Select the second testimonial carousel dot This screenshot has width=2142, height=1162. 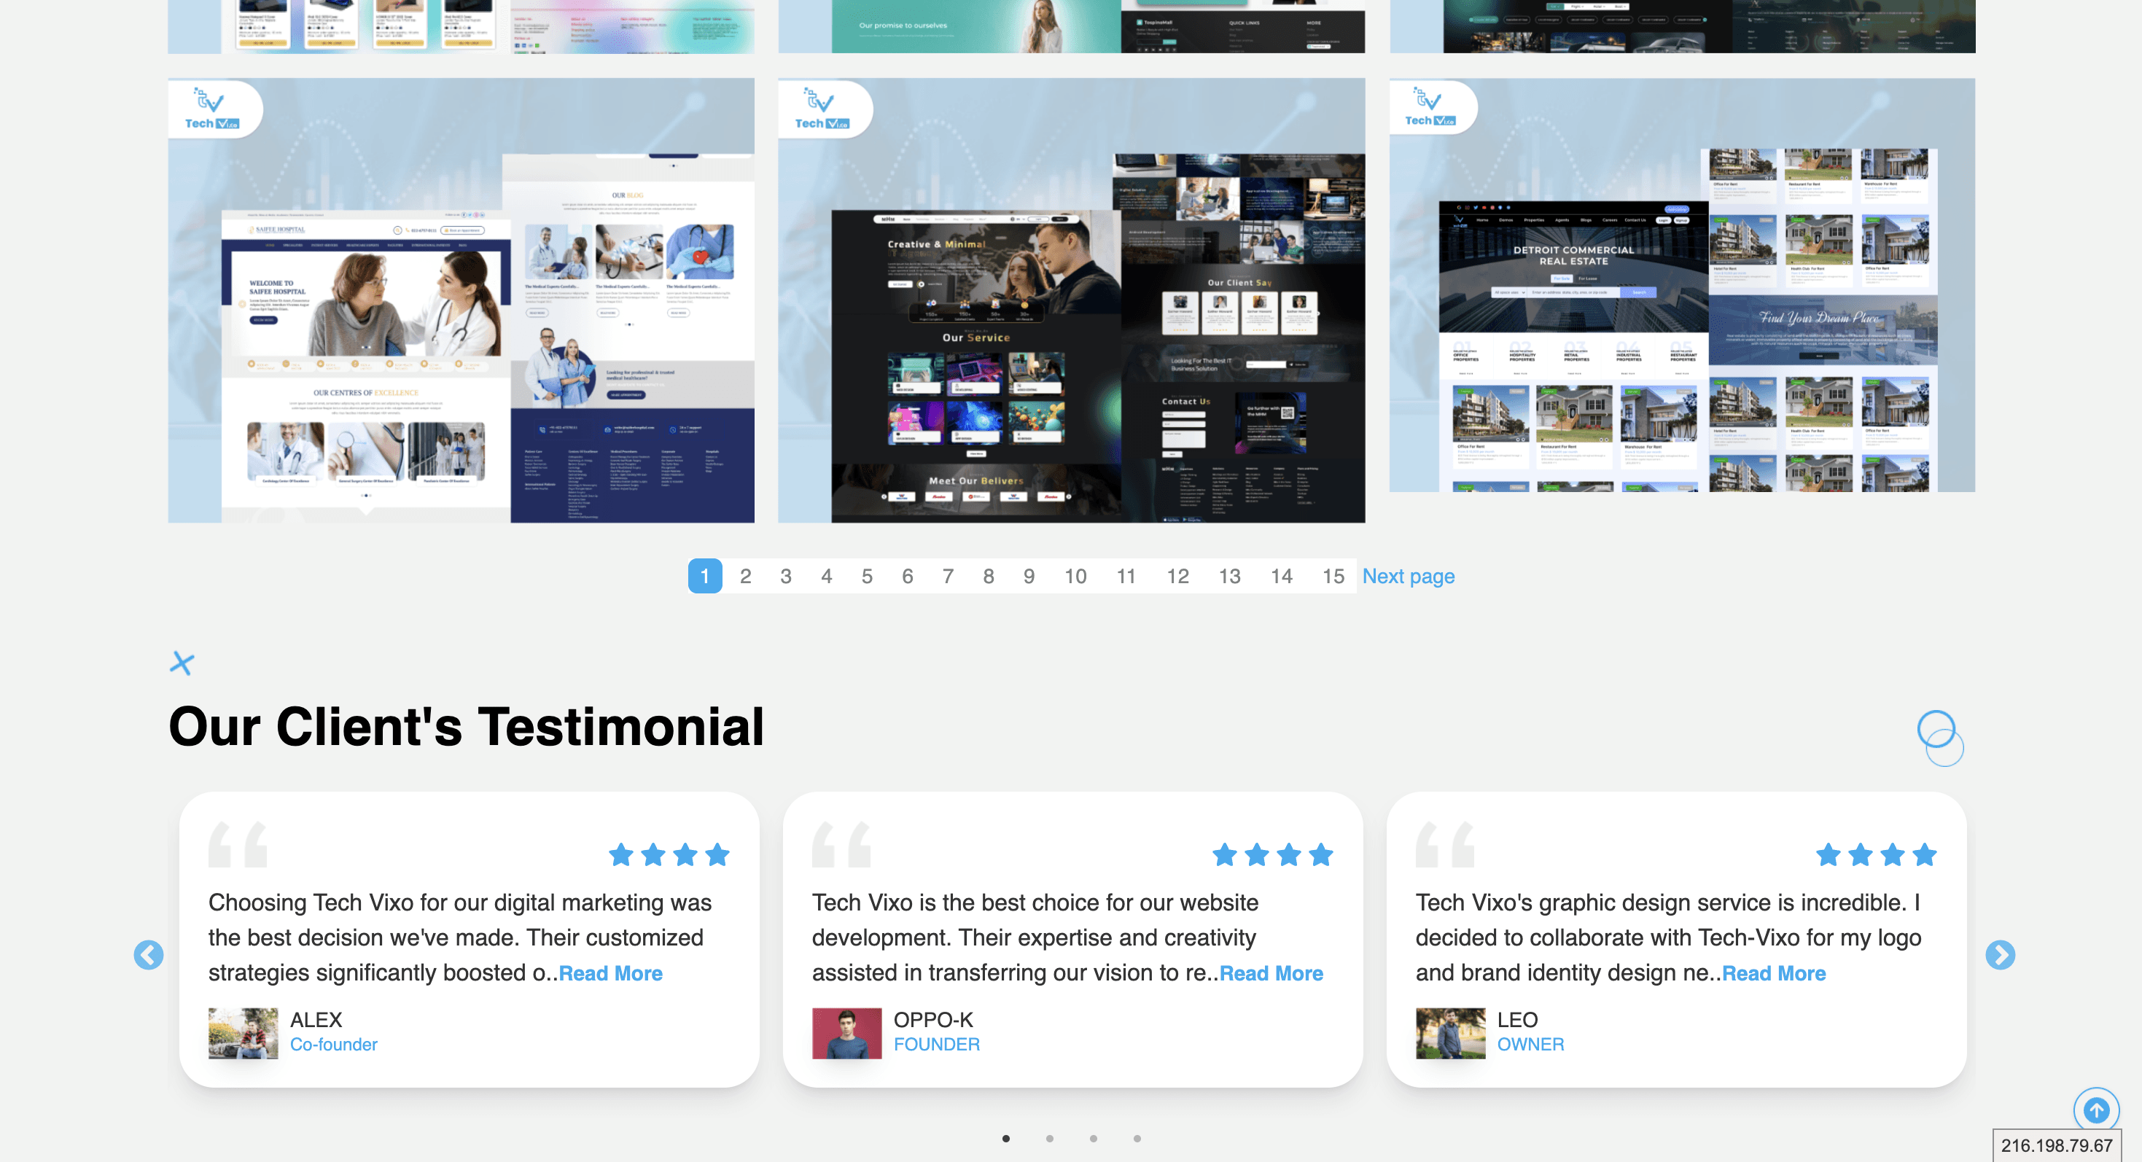coord(1049,1139)
